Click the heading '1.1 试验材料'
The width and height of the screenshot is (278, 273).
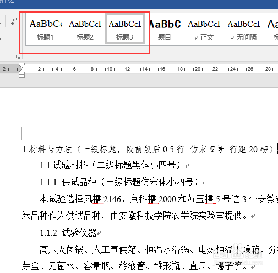tap(111, 165)
